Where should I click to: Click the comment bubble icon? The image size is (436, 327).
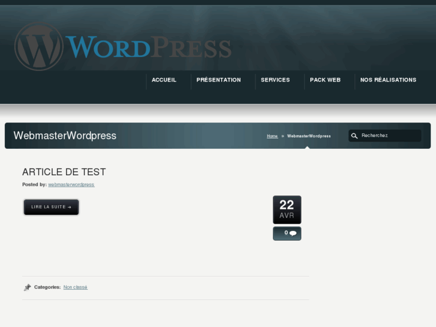click(293, 233)
